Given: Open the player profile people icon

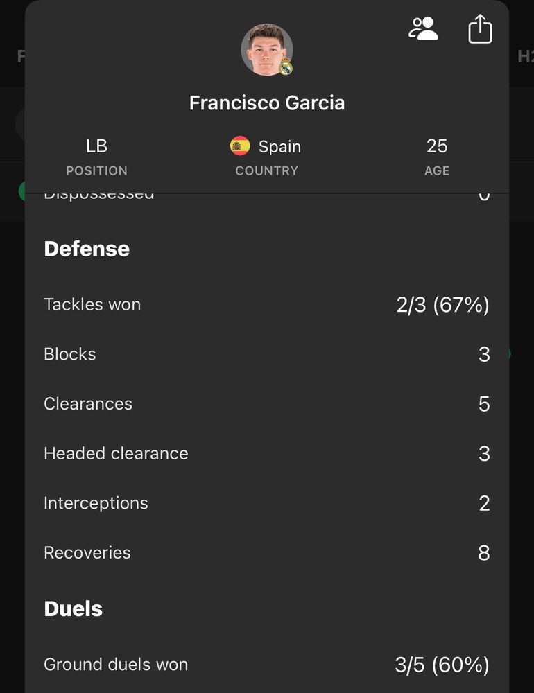Looking at the screenshot, I should click(424, 29).
